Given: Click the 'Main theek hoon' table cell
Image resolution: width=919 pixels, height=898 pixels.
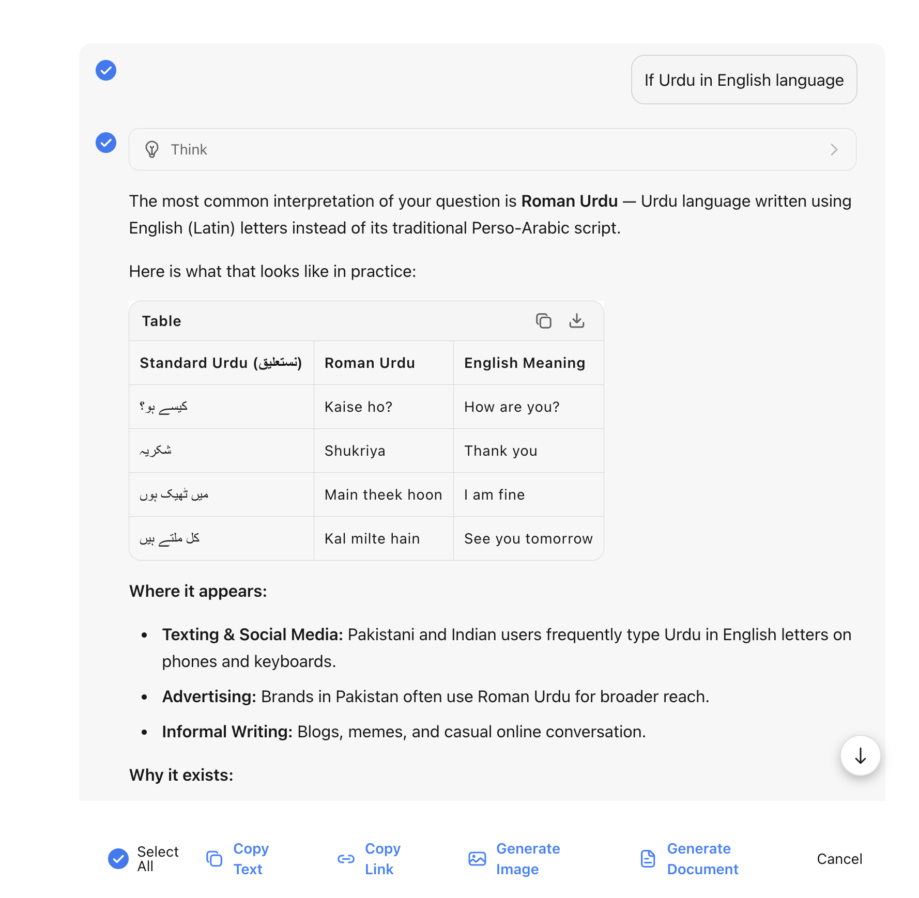Looking at the screenshot, I should pos(383,494).
